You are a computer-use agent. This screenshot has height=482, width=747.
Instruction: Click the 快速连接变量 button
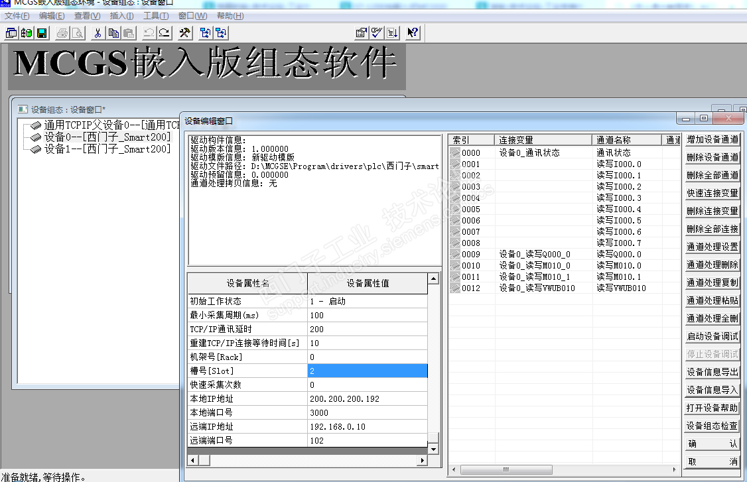tap(713, 194)
